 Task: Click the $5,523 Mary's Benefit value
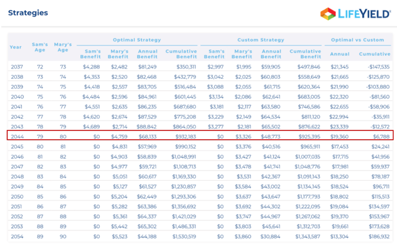pos(120,237)
